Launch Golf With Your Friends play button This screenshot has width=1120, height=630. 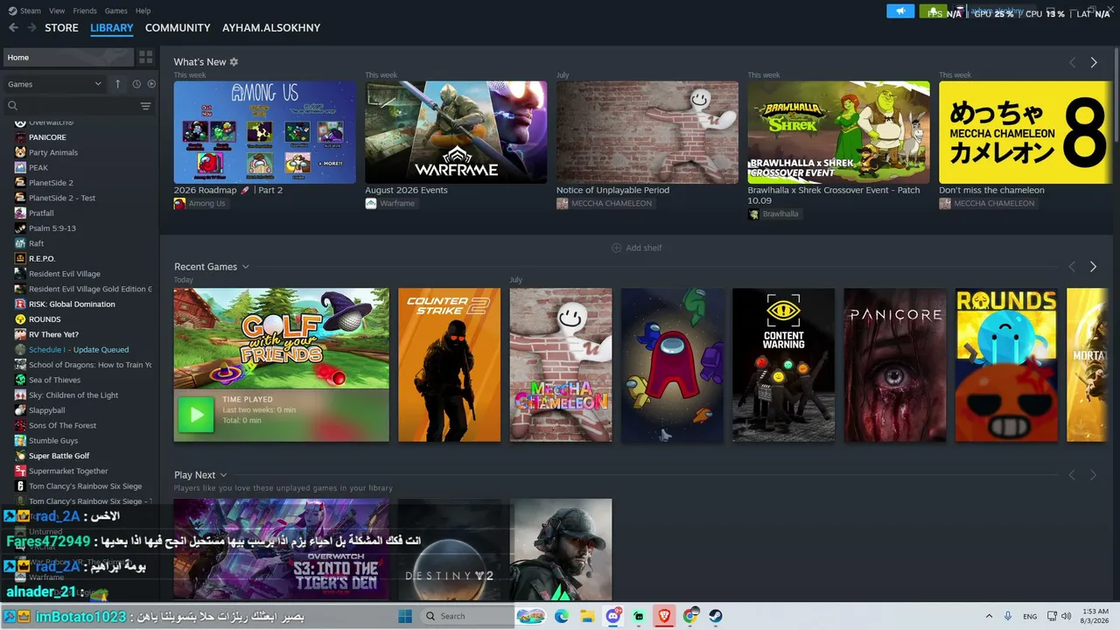click(196, 415)
